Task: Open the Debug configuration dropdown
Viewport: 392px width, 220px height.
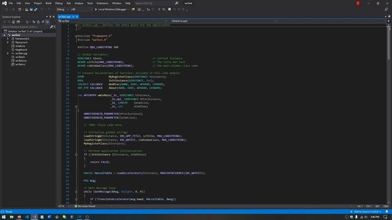Action: click(62, 10)
